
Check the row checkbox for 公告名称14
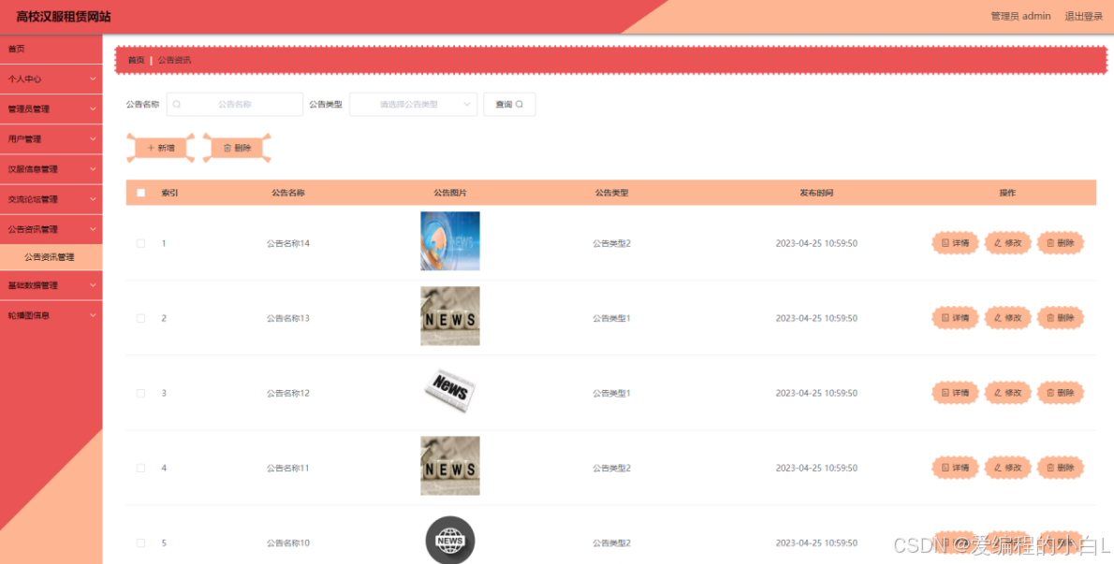click(140, 243)
